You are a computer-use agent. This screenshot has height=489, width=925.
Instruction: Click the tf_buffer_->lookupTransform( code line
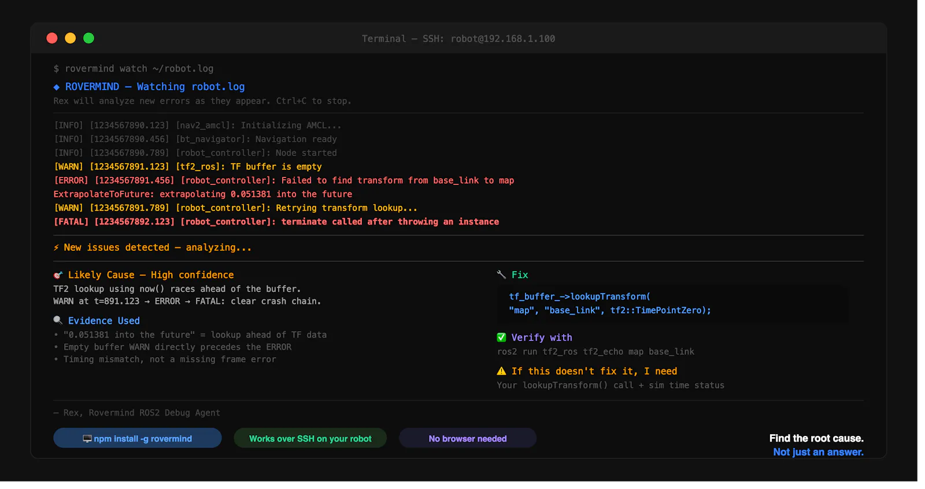coord(580,297)
